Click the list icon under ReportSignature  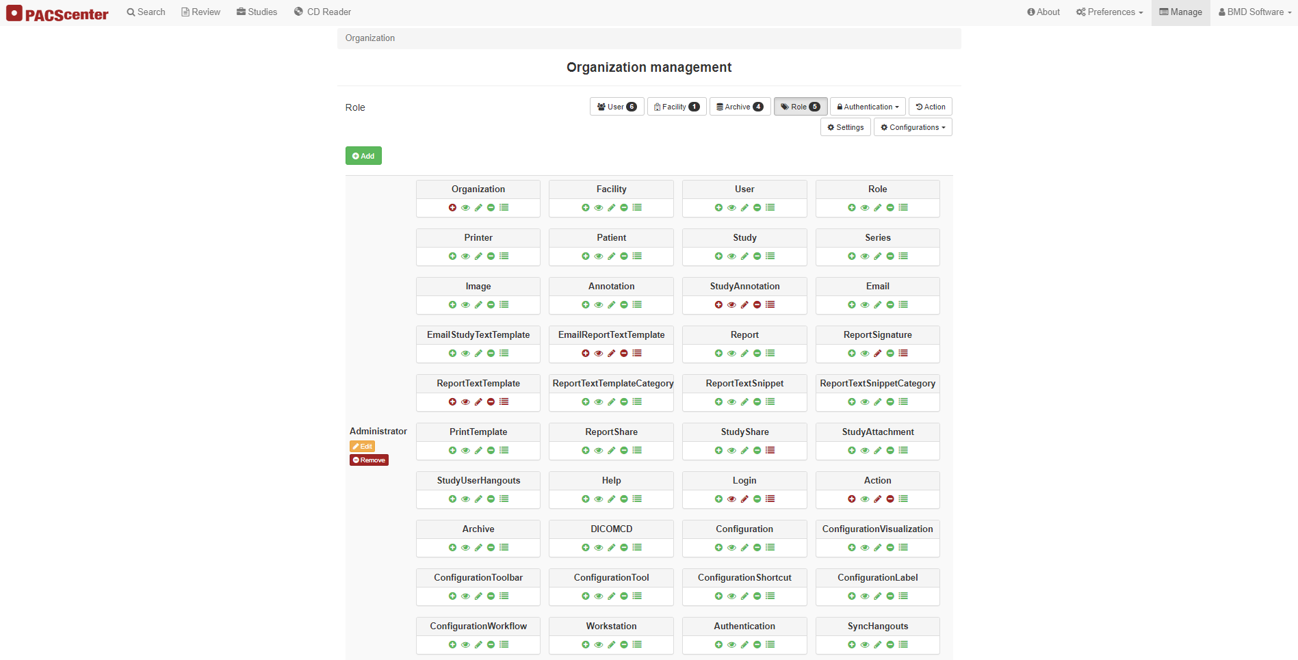coord(903,354)
